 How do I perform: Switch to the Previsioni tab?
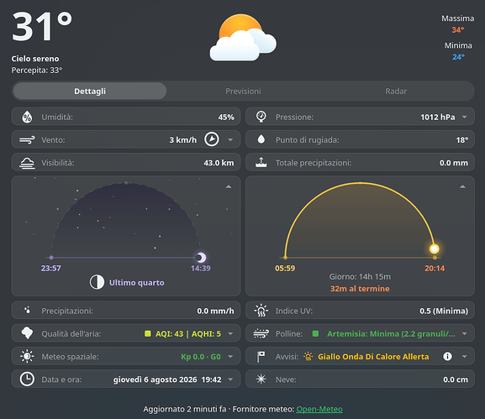pyautogui.click(x=243, y=92)
